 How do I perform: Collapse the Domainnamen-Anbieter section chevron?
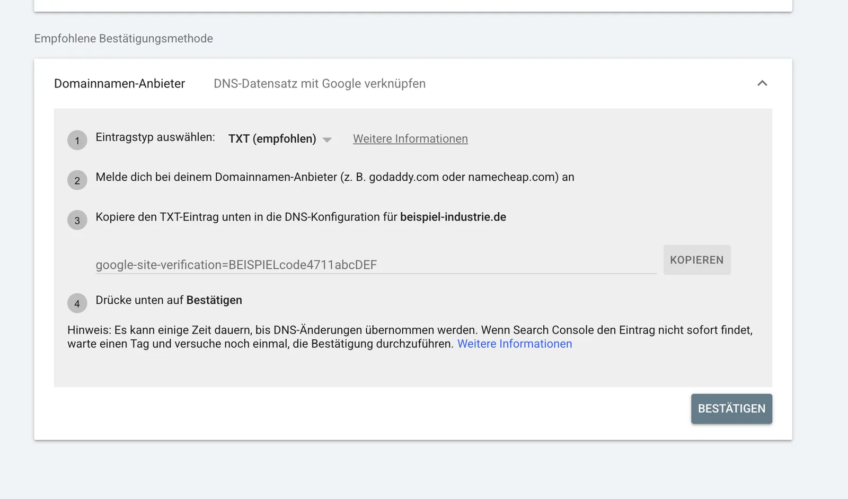pyautogui.click(x=762, y=83)
